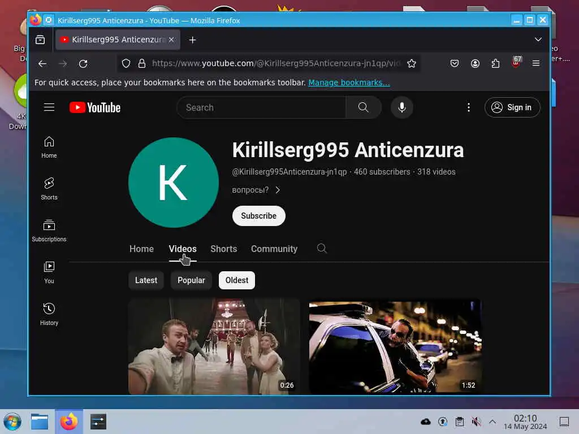Show site security padlock info
Viewport: 579px width, 434px height.
point(142,63)
